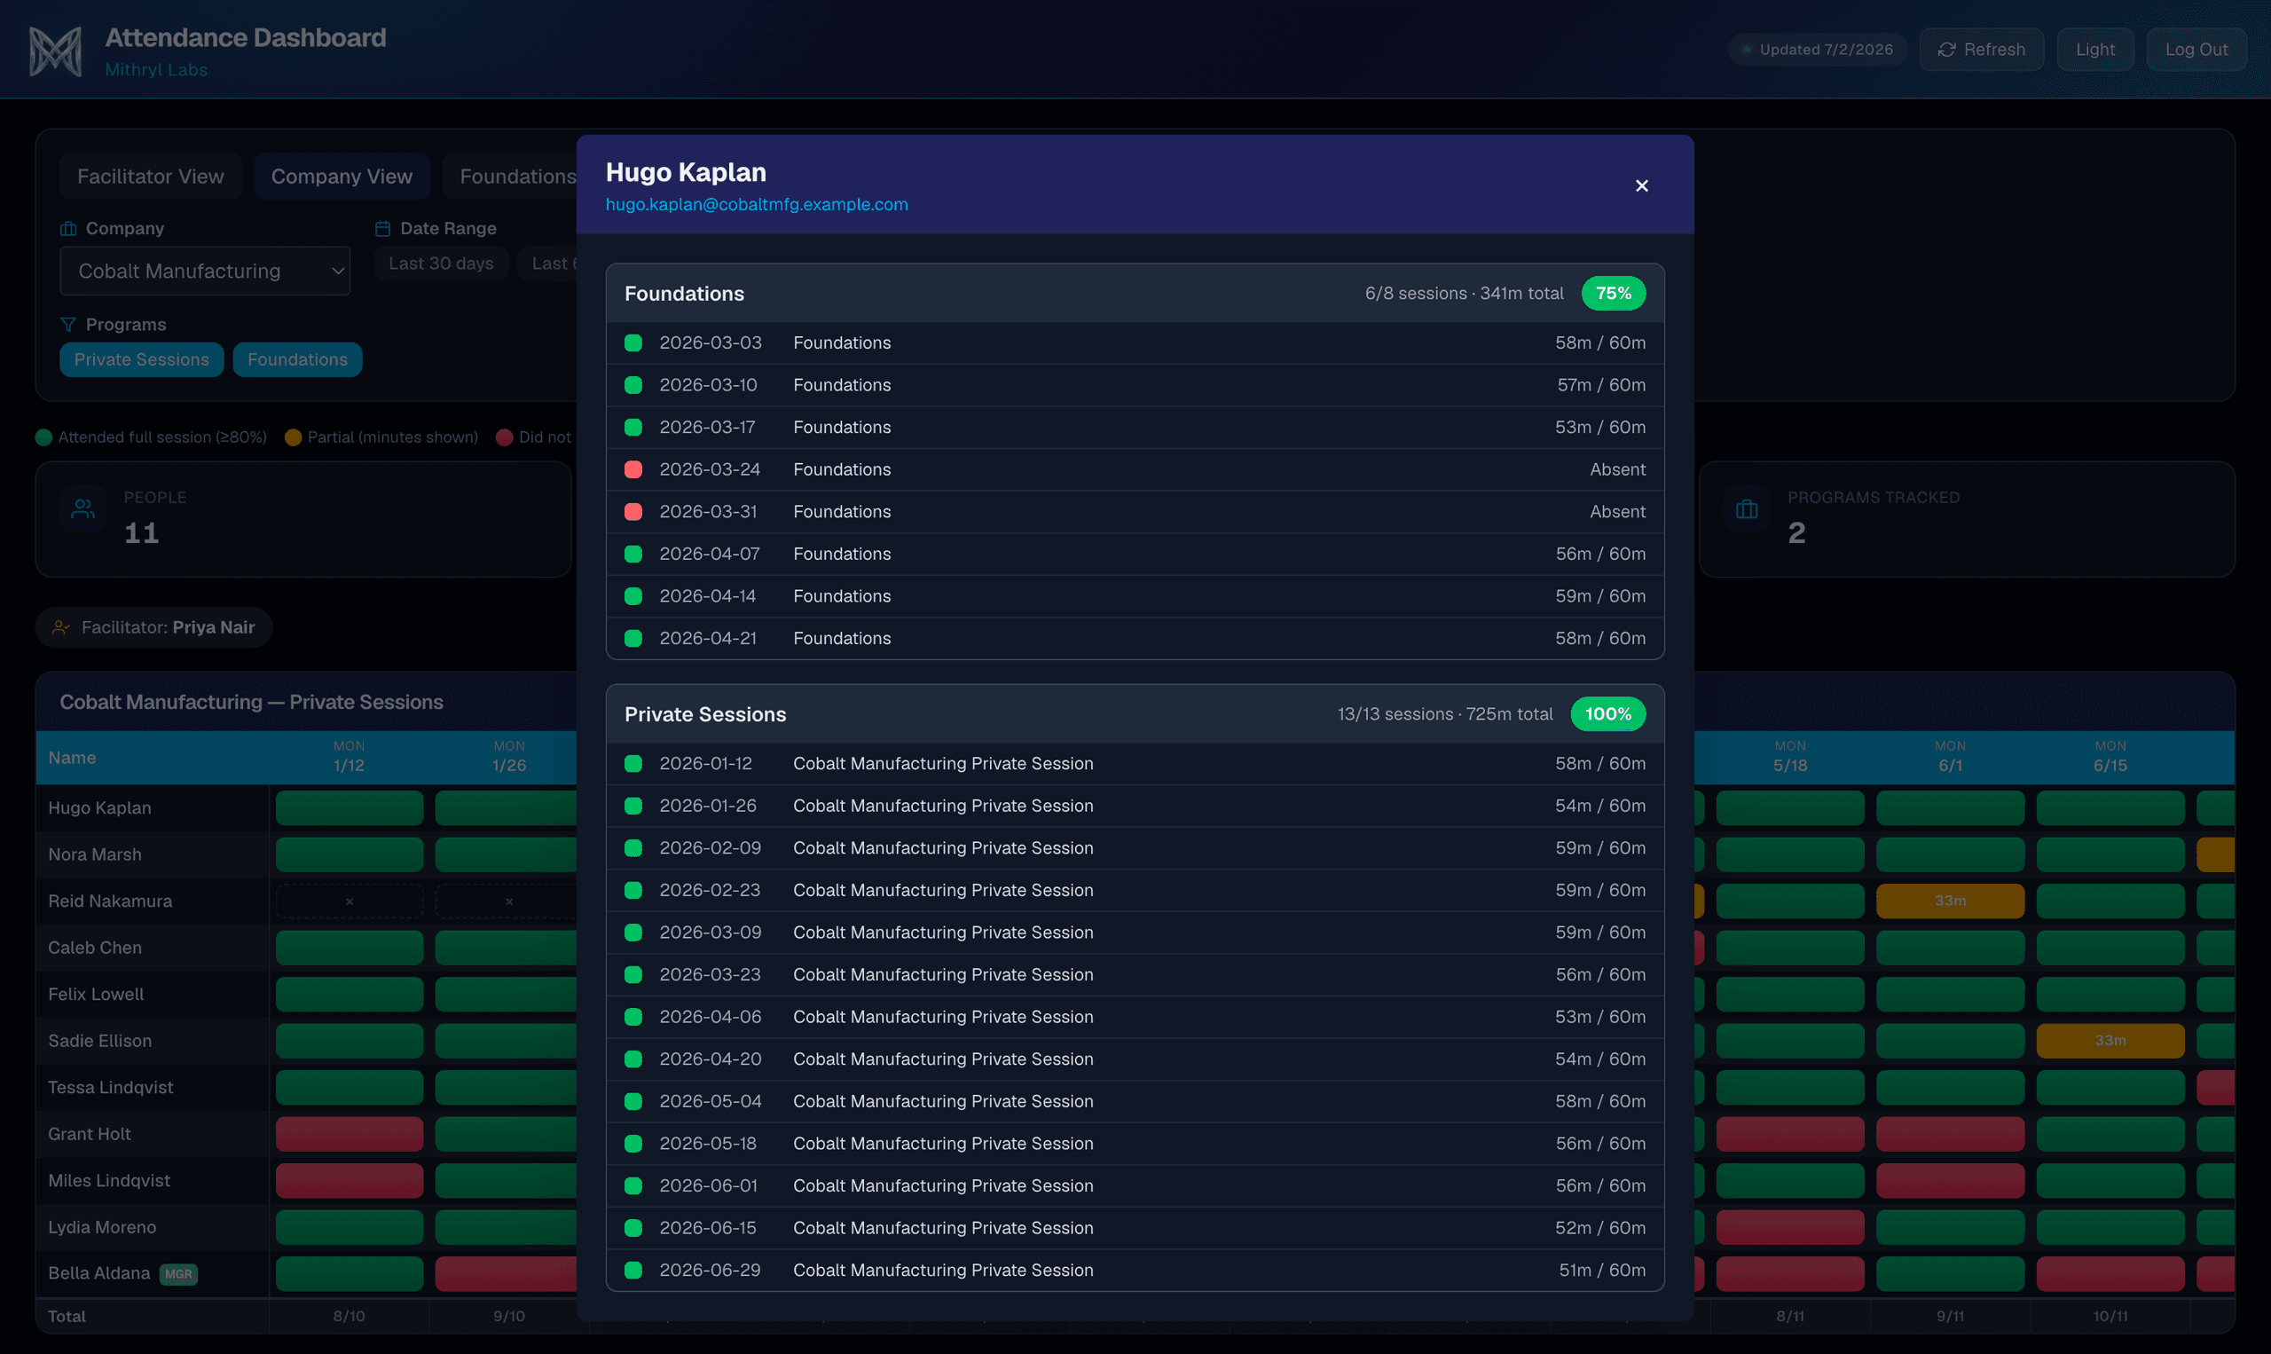This screenshot has width=2271, height=1354.
Task: Close the Hugo Kaplan details dialog
Action: coord(1642,185)
